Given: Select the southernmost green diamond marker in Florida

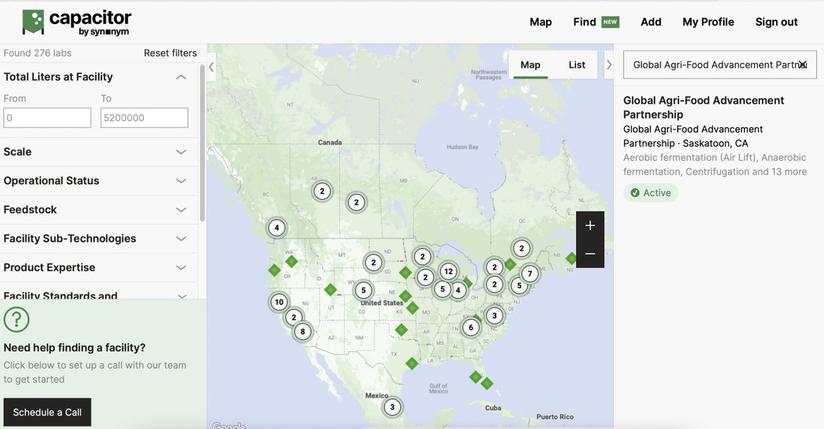Looking at the screenshot, I should coord(487,383).
